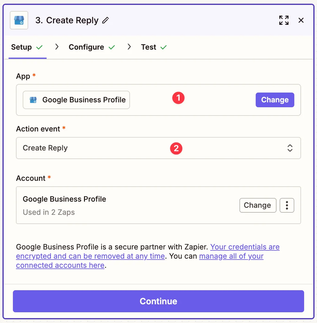Open the credentials are encrypted link
This screenshot has width=317, height=323.
coord(245,247)
